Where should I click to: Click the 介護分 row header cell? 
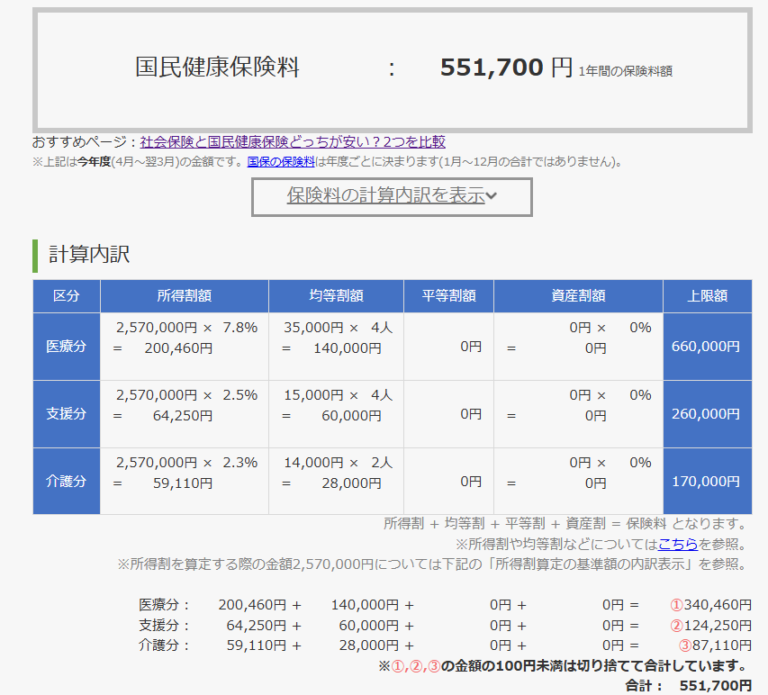click(66, 482)
